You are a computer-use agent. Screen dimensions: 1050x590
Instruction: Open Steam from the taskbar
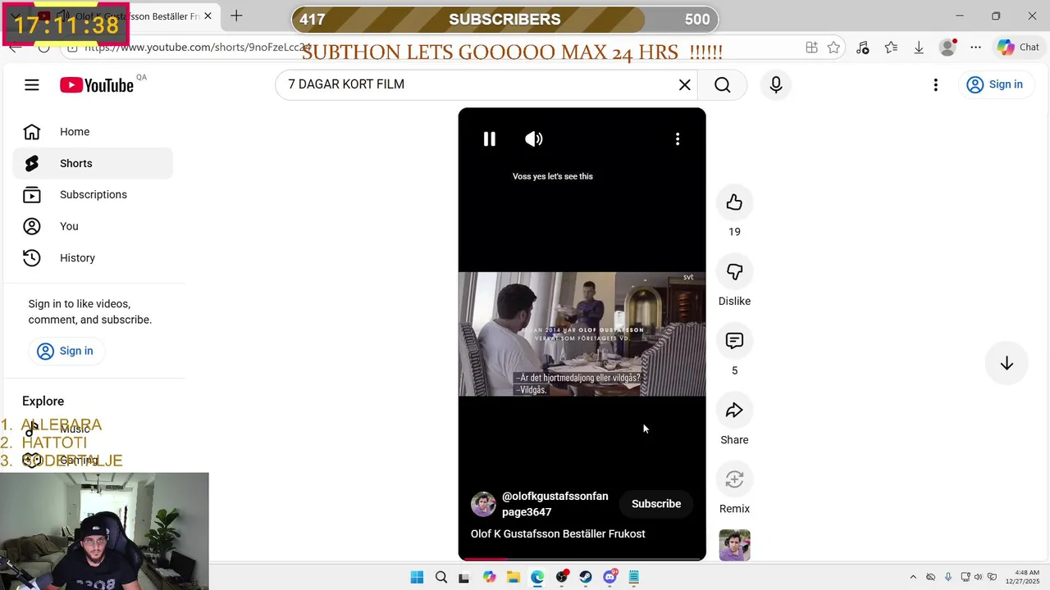586,577
